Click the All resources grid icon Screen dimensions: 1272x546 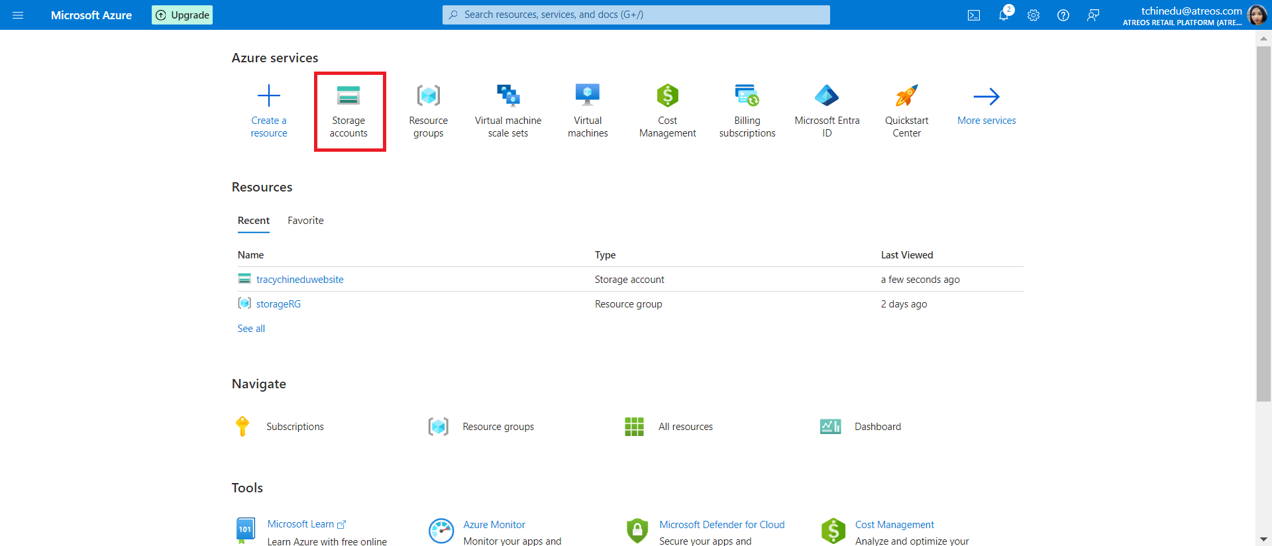634,427
